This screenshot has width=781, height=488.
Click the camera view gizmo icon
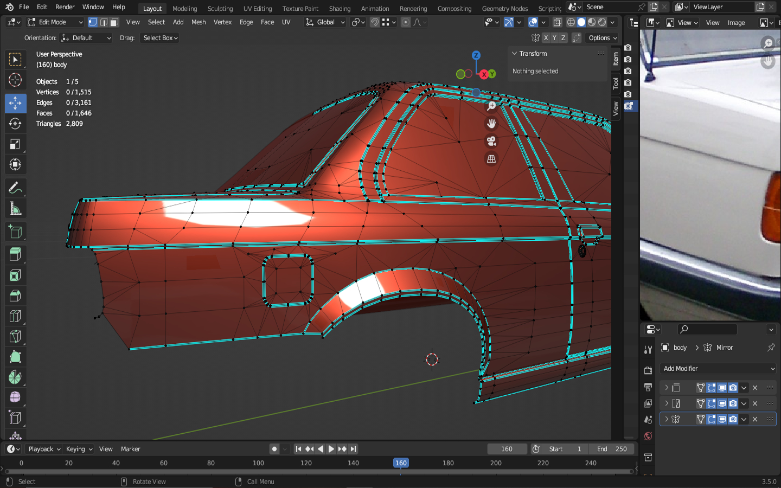click(x=491, y=141)
